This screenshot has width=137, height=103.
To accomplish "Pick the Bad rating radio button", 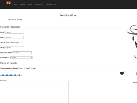I will click(31, 68).
